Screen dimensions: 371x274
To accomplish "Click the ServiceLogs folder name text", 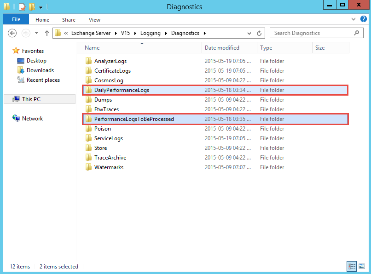I will (109, 138).
